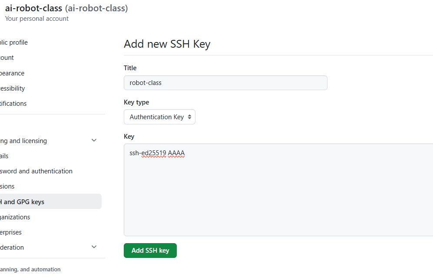This screenshot has width=433, height=280.
Task: Click Your personal account label
Action: [36, 18]
